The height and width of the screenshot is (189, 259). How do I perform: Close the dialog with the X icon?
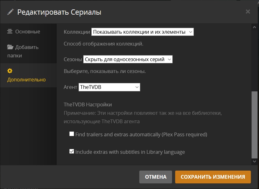click(x=248, y=12)
